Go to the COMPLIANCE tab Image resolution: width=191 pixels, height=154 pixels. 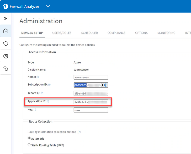click(x=116, y=33)
